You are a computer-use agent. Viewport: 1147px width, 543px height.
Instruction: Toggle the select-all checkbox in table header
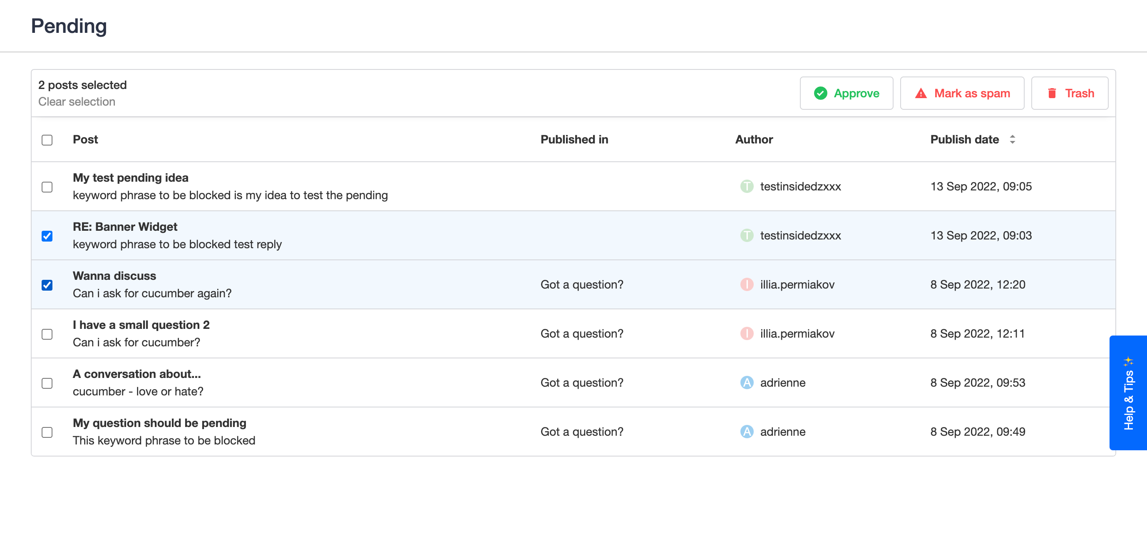pos(47,140)
